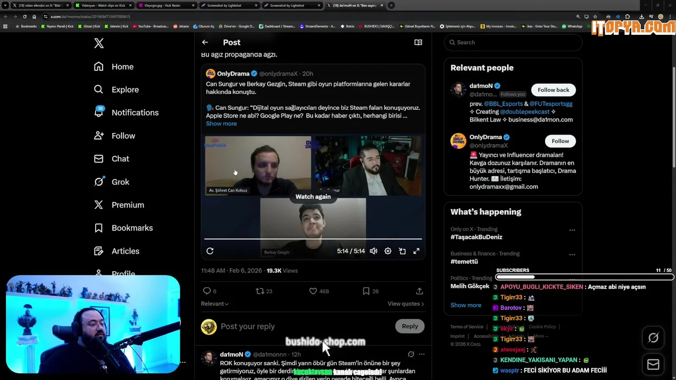Open the browser downloads icon
Image resolution: width=676 pixels, height=380 pixels.
(x=641, y=16)
